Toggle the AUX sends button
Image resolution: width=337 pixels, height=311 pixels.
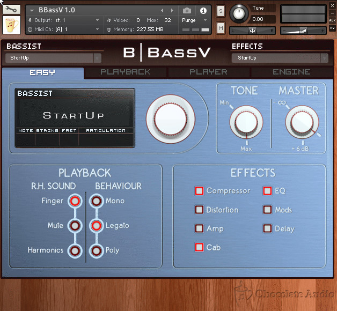(x=332, y=20)
